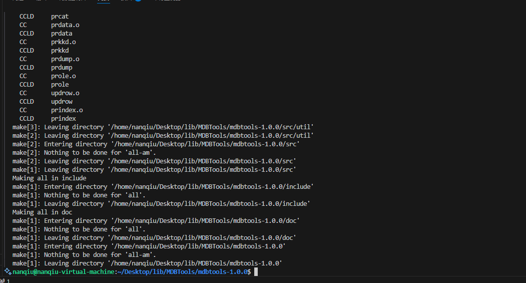Click the make[2] Leaving directory src line
526x283 pixels.
(x=154, y=161)
